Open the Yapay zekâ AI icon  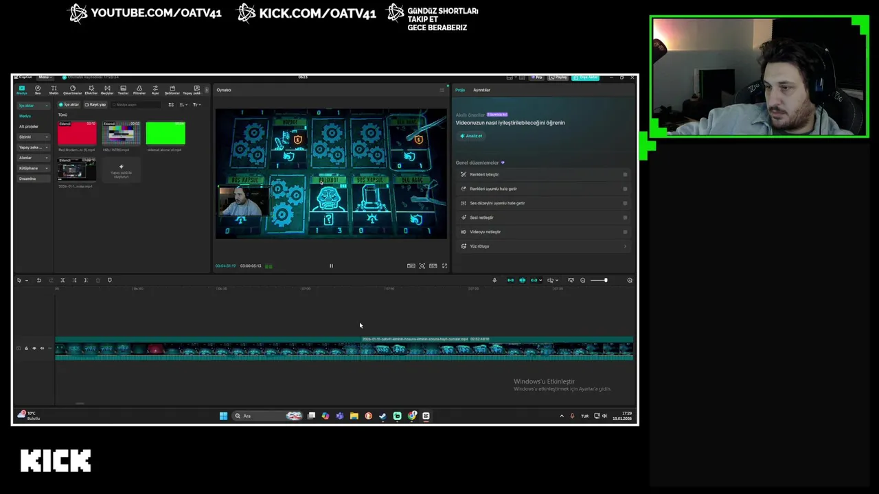[192, 90]
